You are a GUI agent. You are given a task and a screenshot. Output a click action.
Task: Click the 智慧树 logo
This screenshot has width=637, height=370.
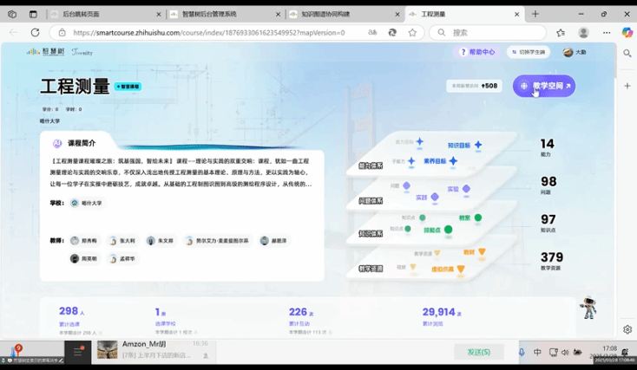42,52
